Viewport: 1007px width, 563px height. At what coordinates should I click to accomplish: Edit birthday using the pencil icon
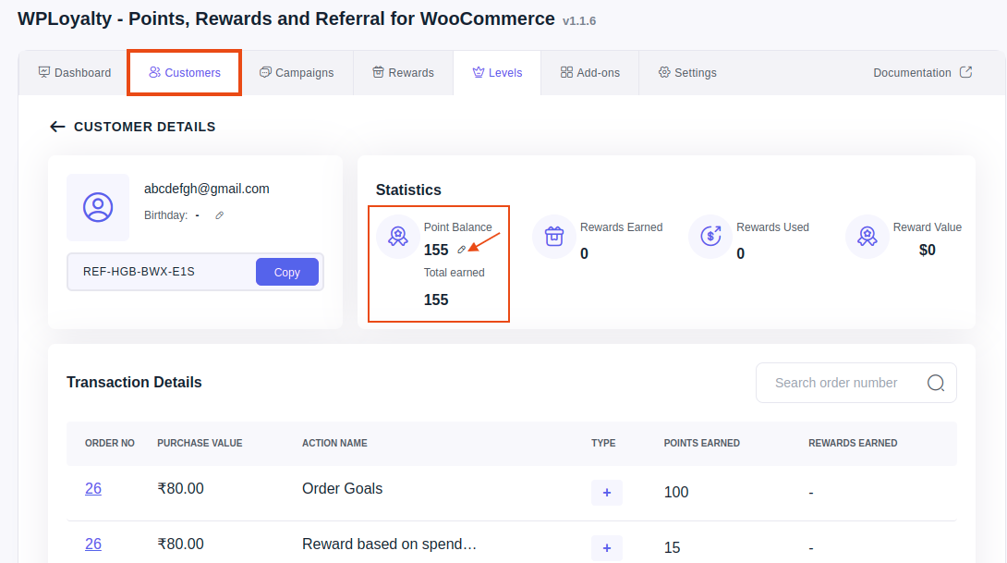[x=219, y=215]
